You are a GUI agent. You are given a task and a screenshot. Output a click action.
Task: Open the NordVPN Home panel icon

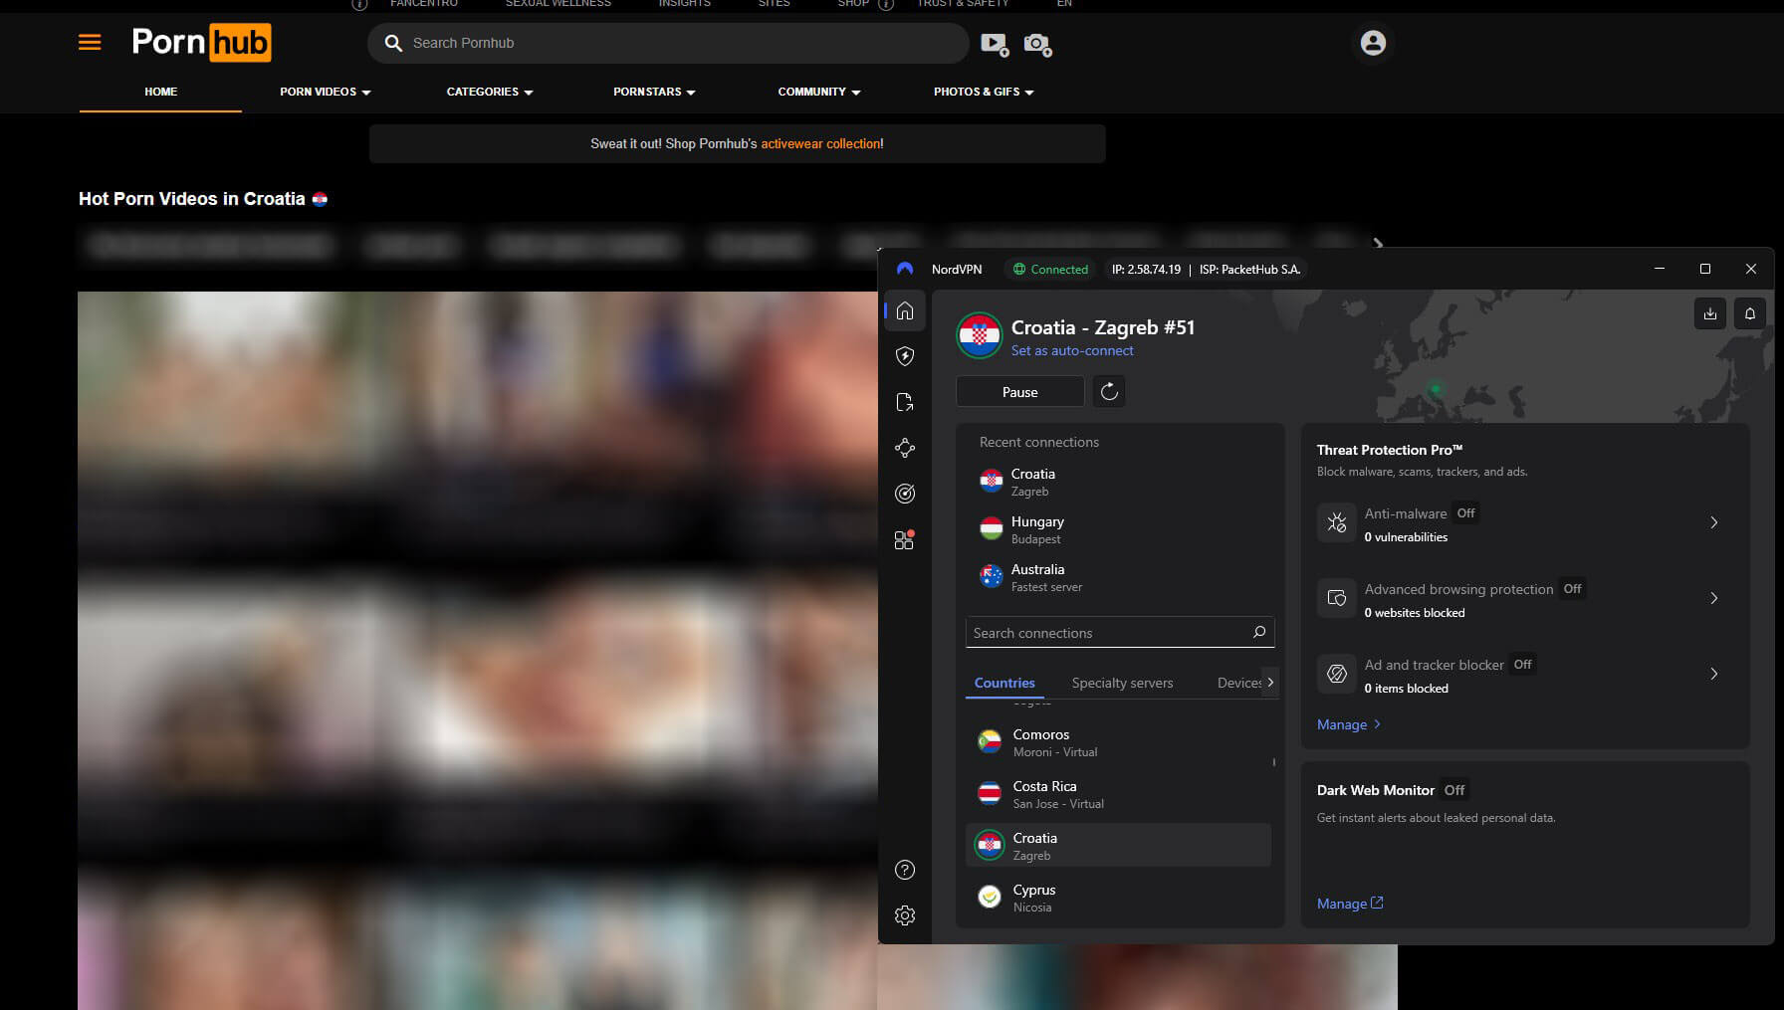tap(905, 310)
